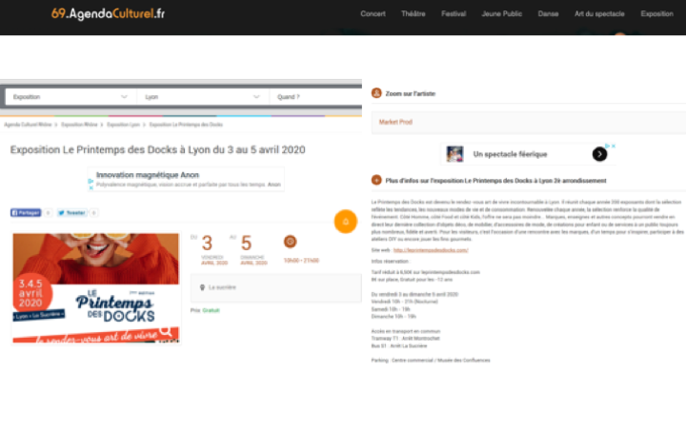Click the Facebook Partager button

pyautogui.click(x=26, y=213)
